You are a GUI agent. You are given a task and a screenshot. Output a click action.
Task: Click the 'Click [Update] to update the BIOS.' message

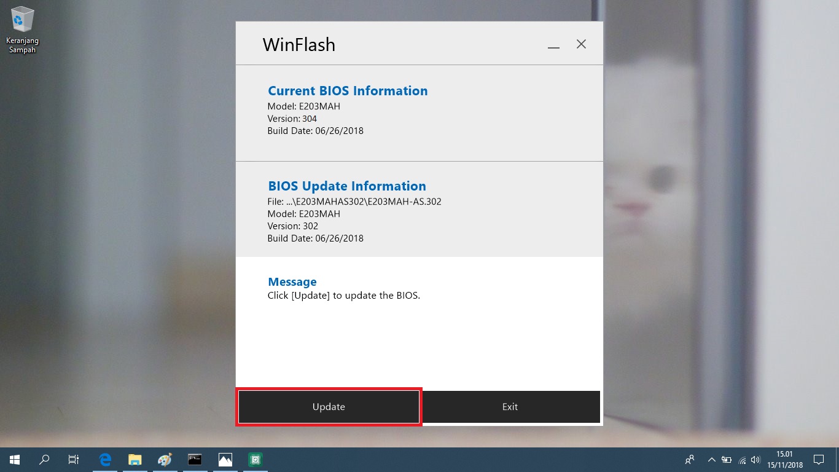[x=344, y=296]
